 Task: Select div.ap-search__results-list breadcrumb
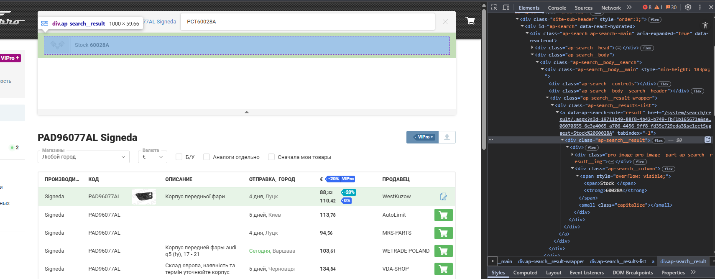click(x=618, y=261)
